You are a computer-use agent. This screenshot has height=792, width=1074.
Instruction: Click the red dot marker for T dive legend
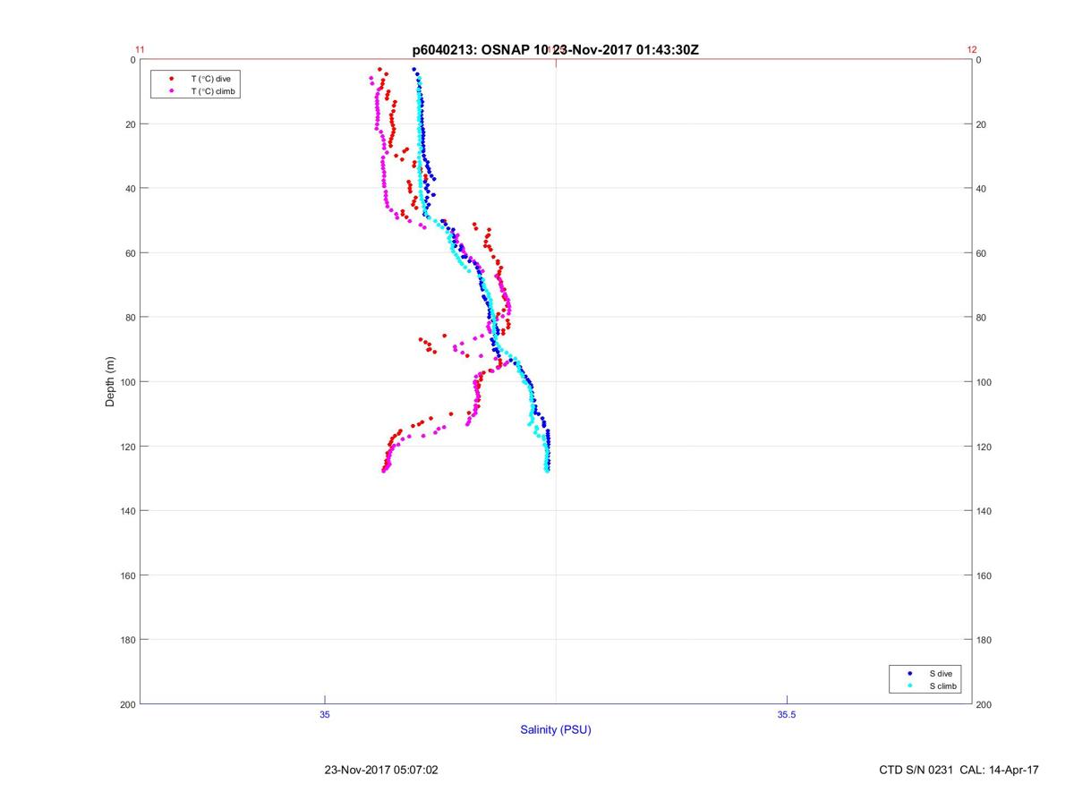point(172,79)
